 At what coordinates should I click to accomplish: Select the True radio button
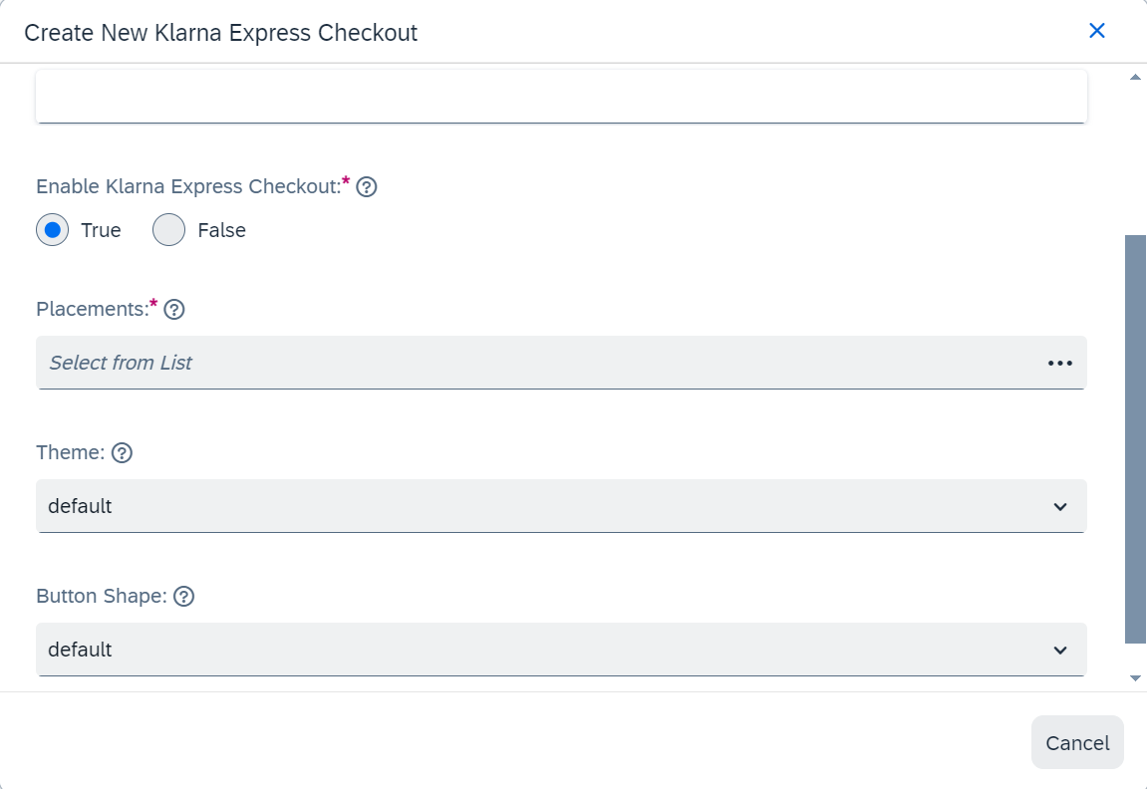pos(53,229)
